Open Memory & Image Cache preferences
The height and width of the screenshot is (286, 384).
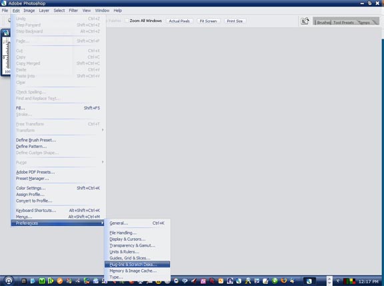tap(137, 271)
